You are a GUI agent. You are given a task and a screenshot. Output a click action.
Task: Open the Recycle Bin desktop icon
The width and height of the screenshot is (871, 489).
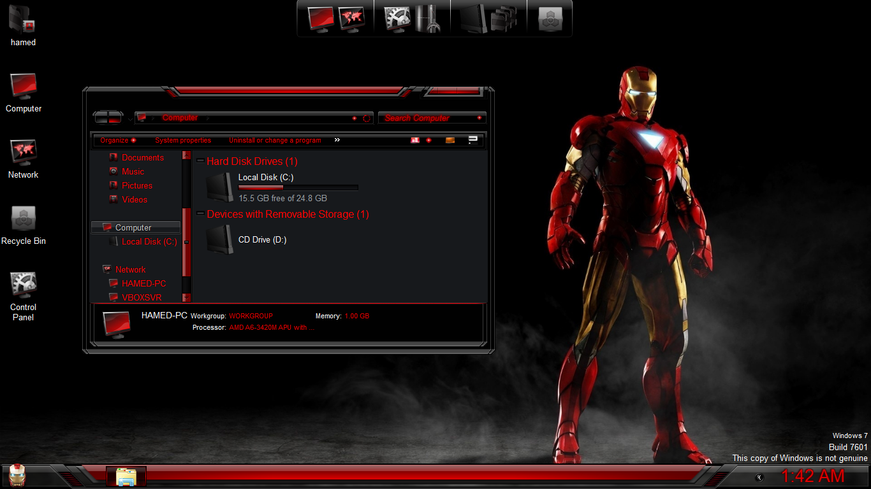pyautogui.click(x=23, y=225)
